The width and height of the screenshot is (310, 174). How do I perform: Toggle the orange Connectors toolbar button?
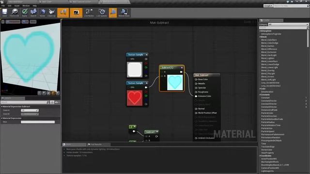point(63,13)
